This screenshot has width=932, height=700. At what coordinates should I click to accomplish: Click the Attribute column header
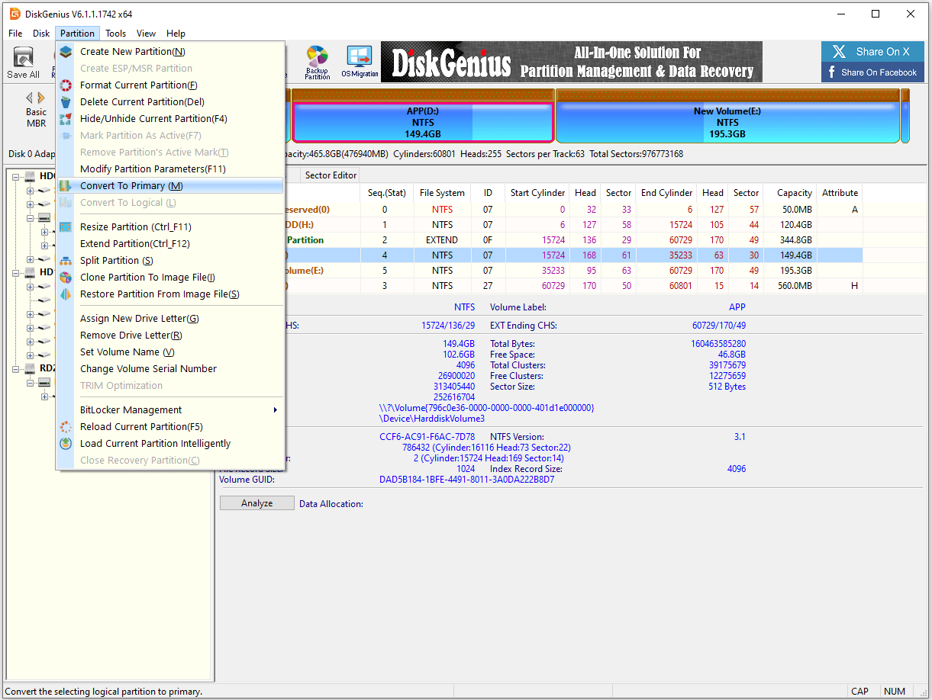840,193
